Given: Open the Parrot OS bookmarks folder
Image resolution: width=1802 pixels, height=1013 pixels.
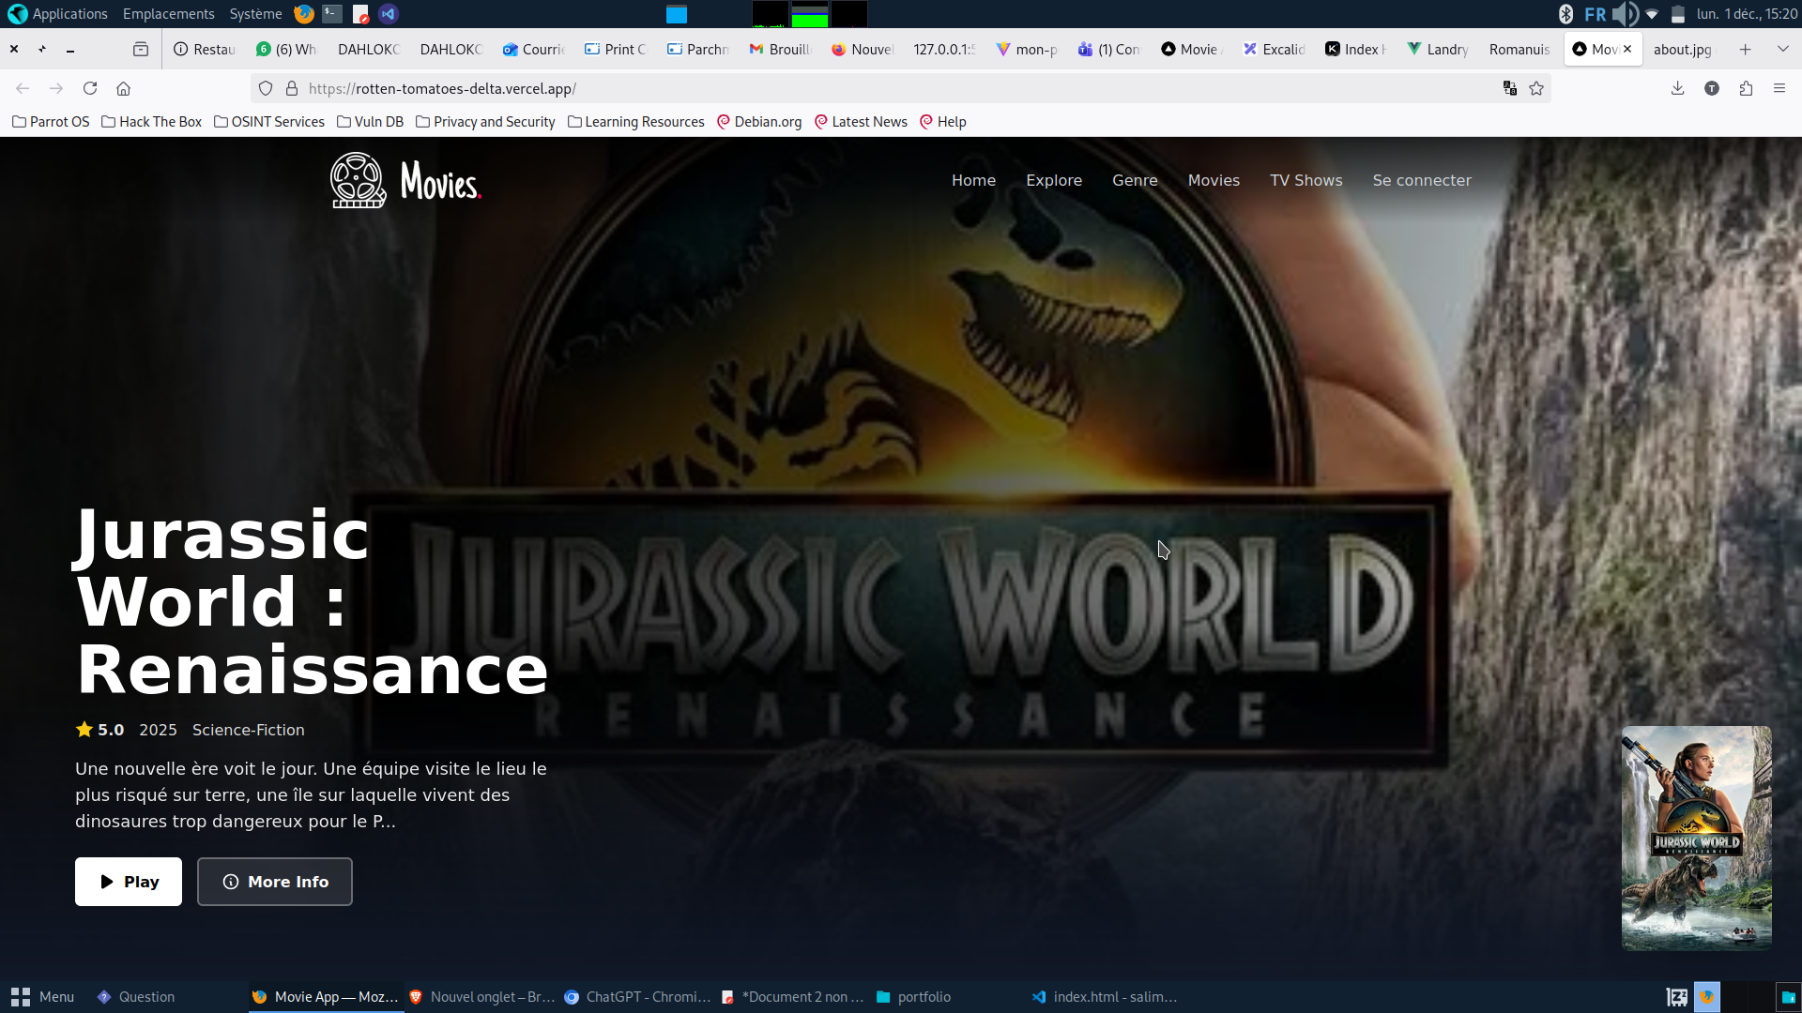Looking at the screenshot, I should tap(51, 122).
